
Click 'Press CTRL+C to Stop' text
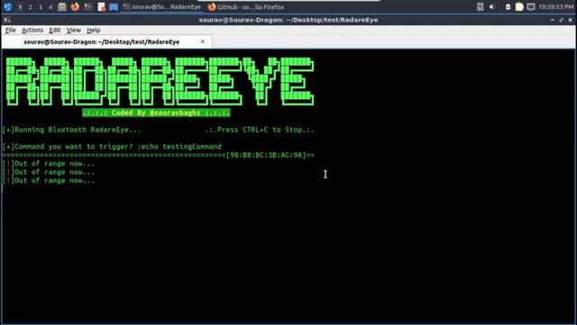pyautogui.click(x=260, y=130)
